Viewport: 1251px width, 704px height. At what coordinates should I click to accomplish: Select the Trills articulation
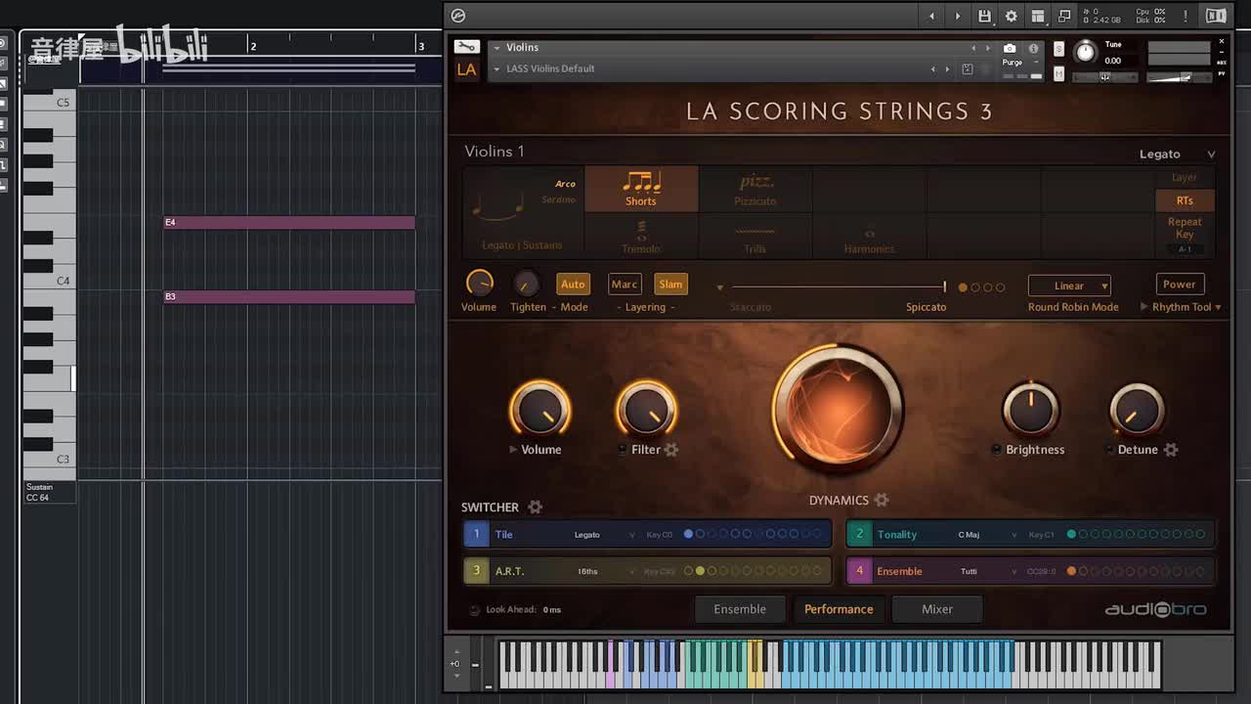click(755, 236)
